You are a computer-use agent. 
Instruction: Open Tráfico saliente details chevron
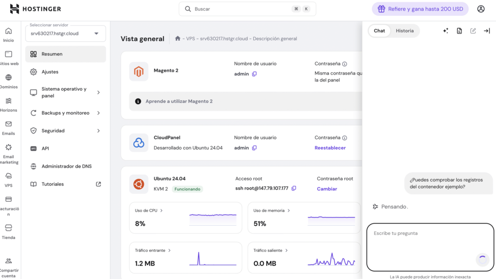pyautogui.click(x=287, y=250)
